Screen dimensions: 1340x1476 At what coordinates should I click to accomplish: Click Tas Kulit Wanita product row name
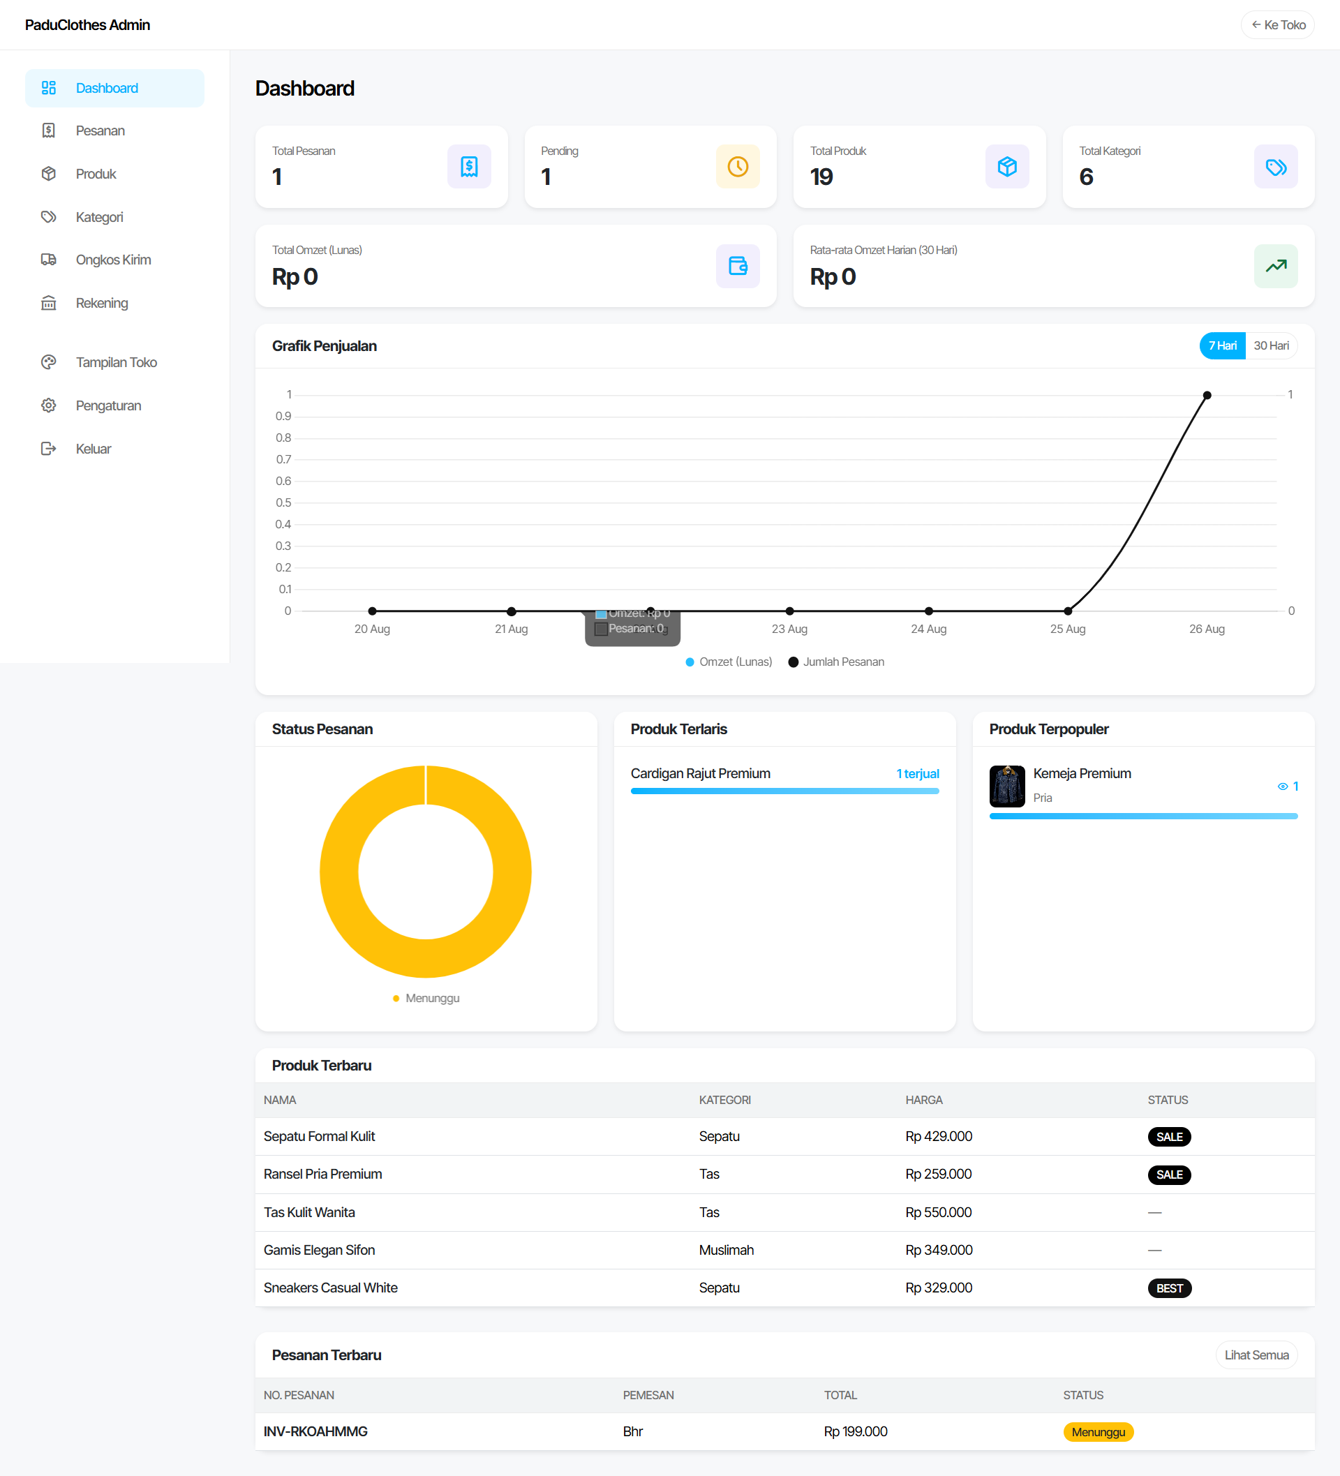point(309,1212)
